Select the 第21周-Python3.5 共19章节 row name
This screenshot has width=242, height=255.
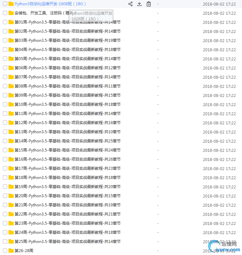click(68, 205)
